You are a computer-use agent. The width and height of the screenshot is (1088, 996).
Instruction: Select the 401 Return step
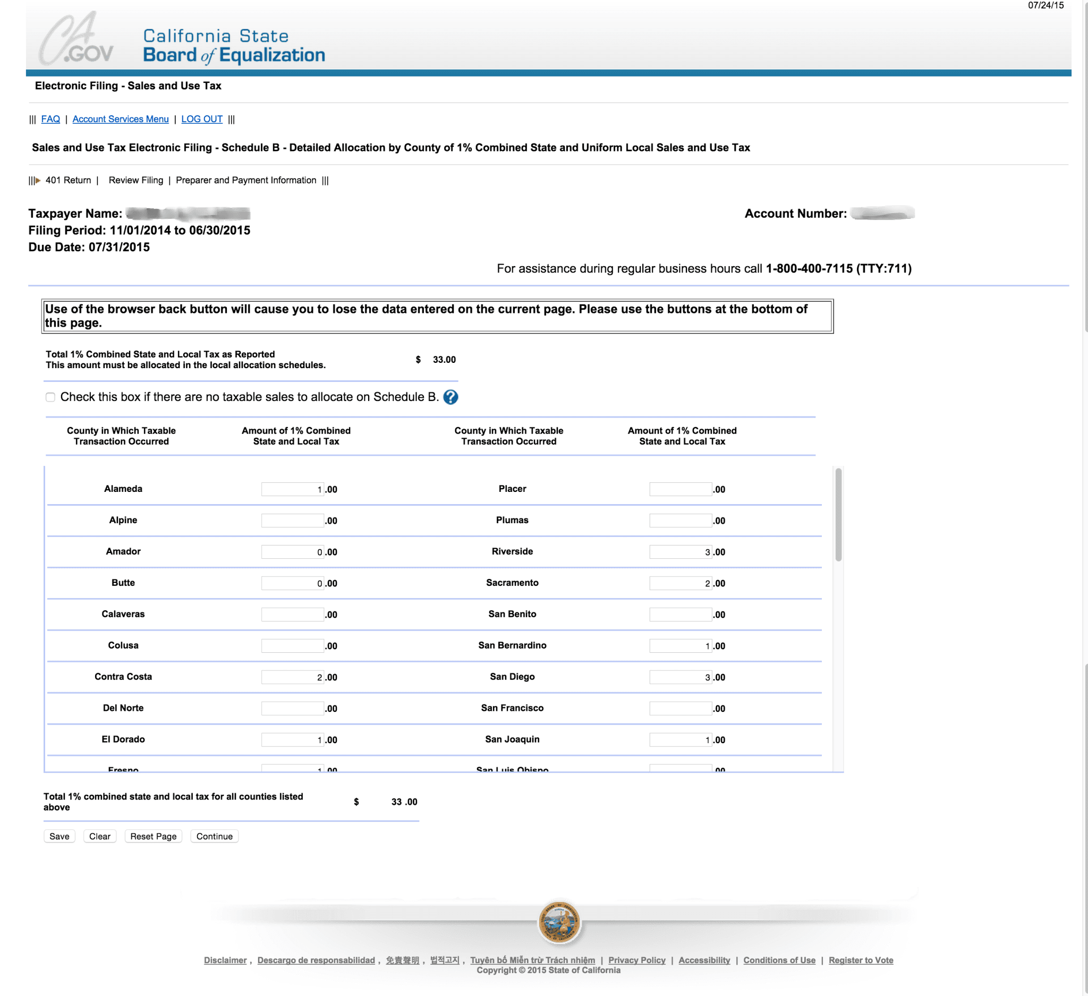pos(68,180)
